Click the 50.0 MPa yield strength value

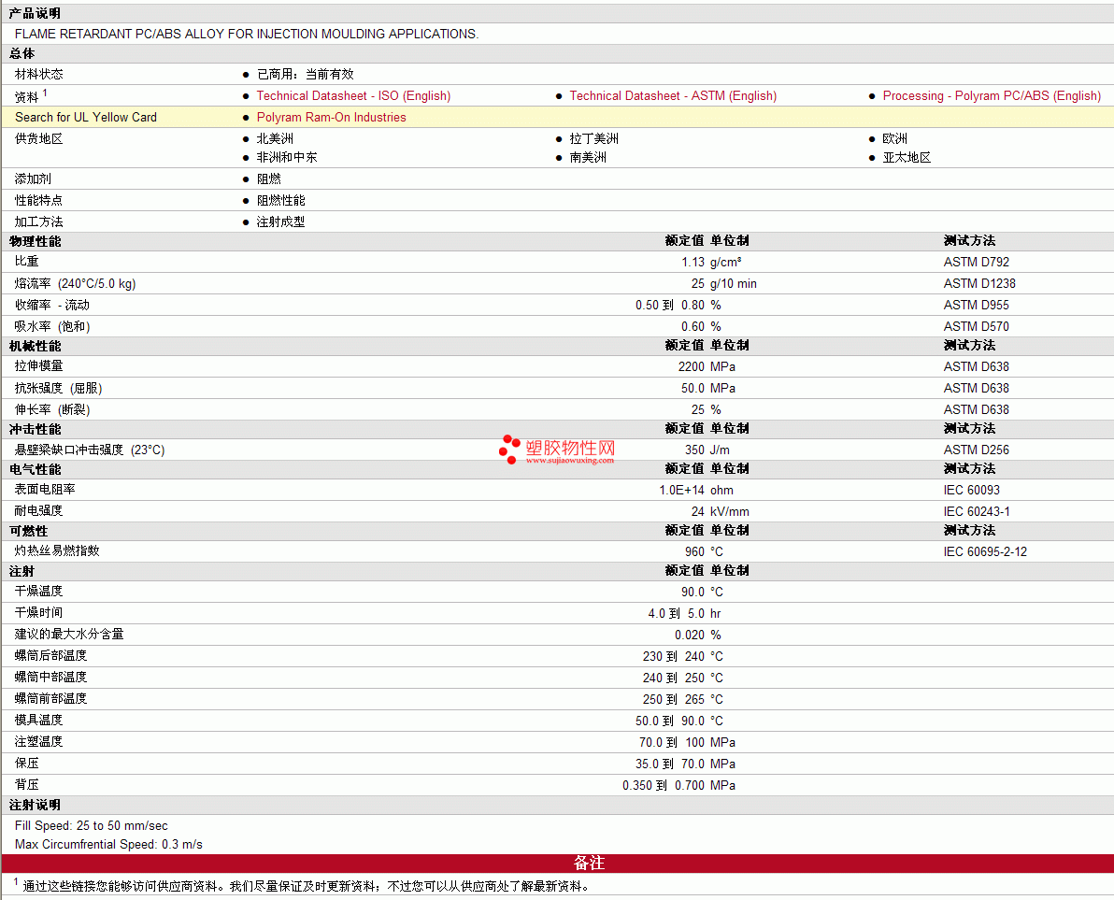click(x=708, y=388)
